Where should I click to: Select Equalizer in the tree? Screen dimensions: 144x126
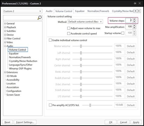coord(14,53)
